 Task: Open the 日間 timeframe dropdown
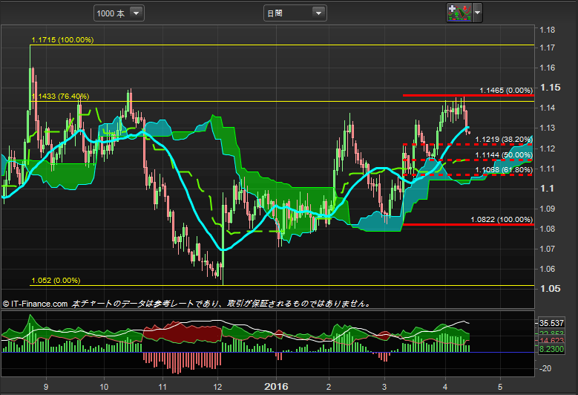pos(295,13)
